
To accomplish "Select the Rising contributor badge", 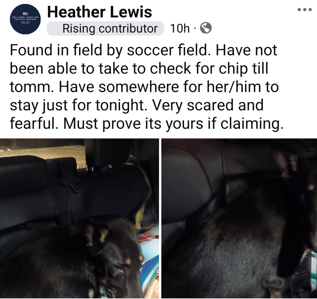I will click(x=105, y=28).
